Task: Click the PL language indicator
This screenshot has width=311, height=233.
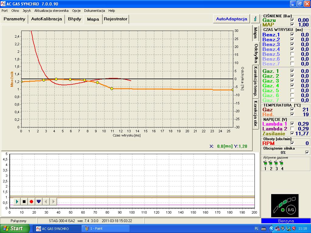Action: [x=256, y=229]
